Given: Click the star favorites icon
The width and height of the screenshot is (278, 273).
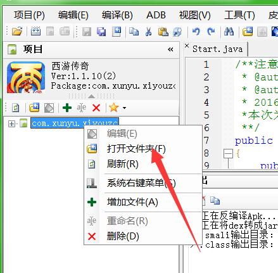Looking at the screenshot, I should pyautogui.click(x=114, y=108).
